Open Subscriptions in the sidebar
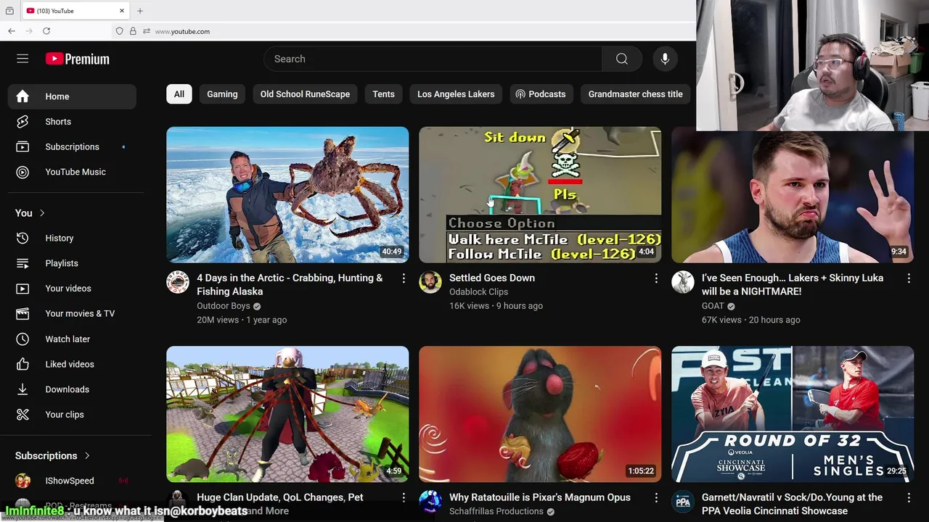This screenshot has width=929, height=522. pyautogui.click(x=72, y=146)
